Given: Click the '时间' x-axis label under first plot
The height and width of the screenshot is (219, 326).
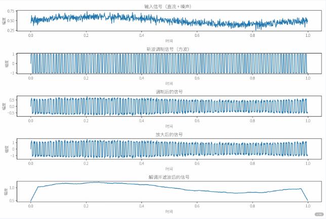Looking at the screenshot, I should pyautogui.click(x=169, y=41).
